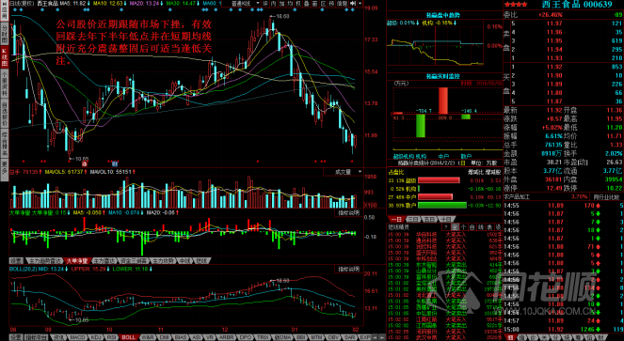The height and width of the screenshot is (341, 624).
Task: Click the skip-to-end arrow icon in toolbar
Action: 353,4
